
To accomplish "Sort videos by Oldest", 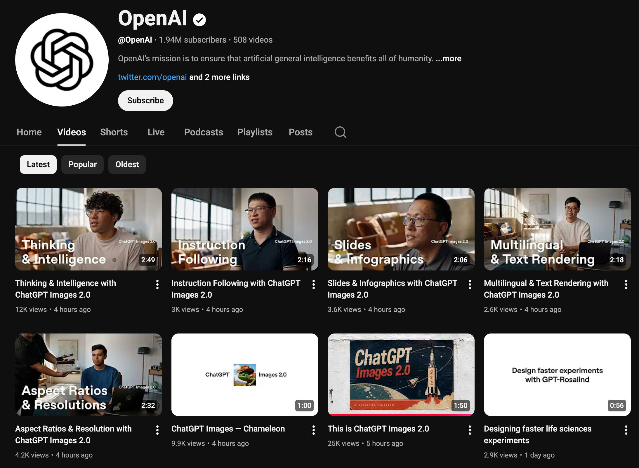I will (127, 165).
